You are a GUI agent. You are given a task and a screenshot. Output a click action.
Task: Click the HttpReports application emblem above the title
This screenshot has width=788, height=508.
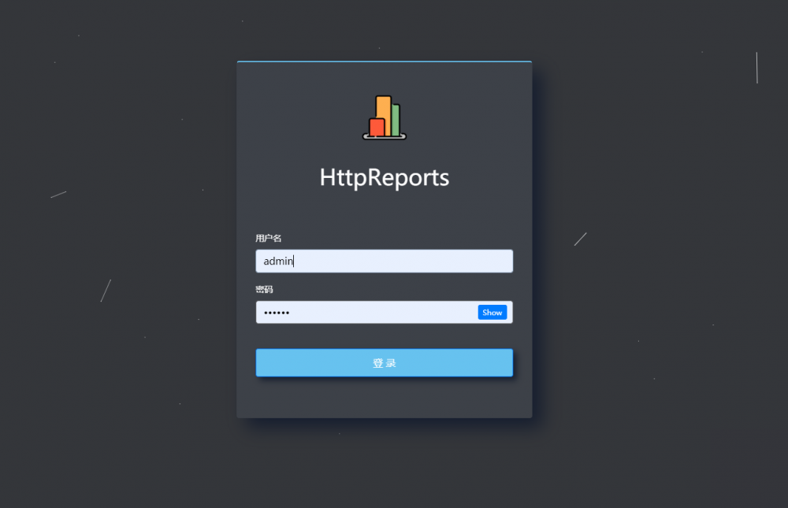(x=384, y=117)
